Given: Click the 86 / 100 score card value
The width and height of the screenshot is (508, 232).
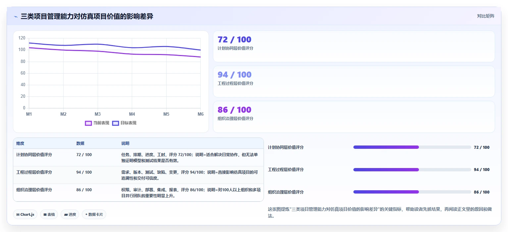Looking at the screenshot, I should click(234, 110).
